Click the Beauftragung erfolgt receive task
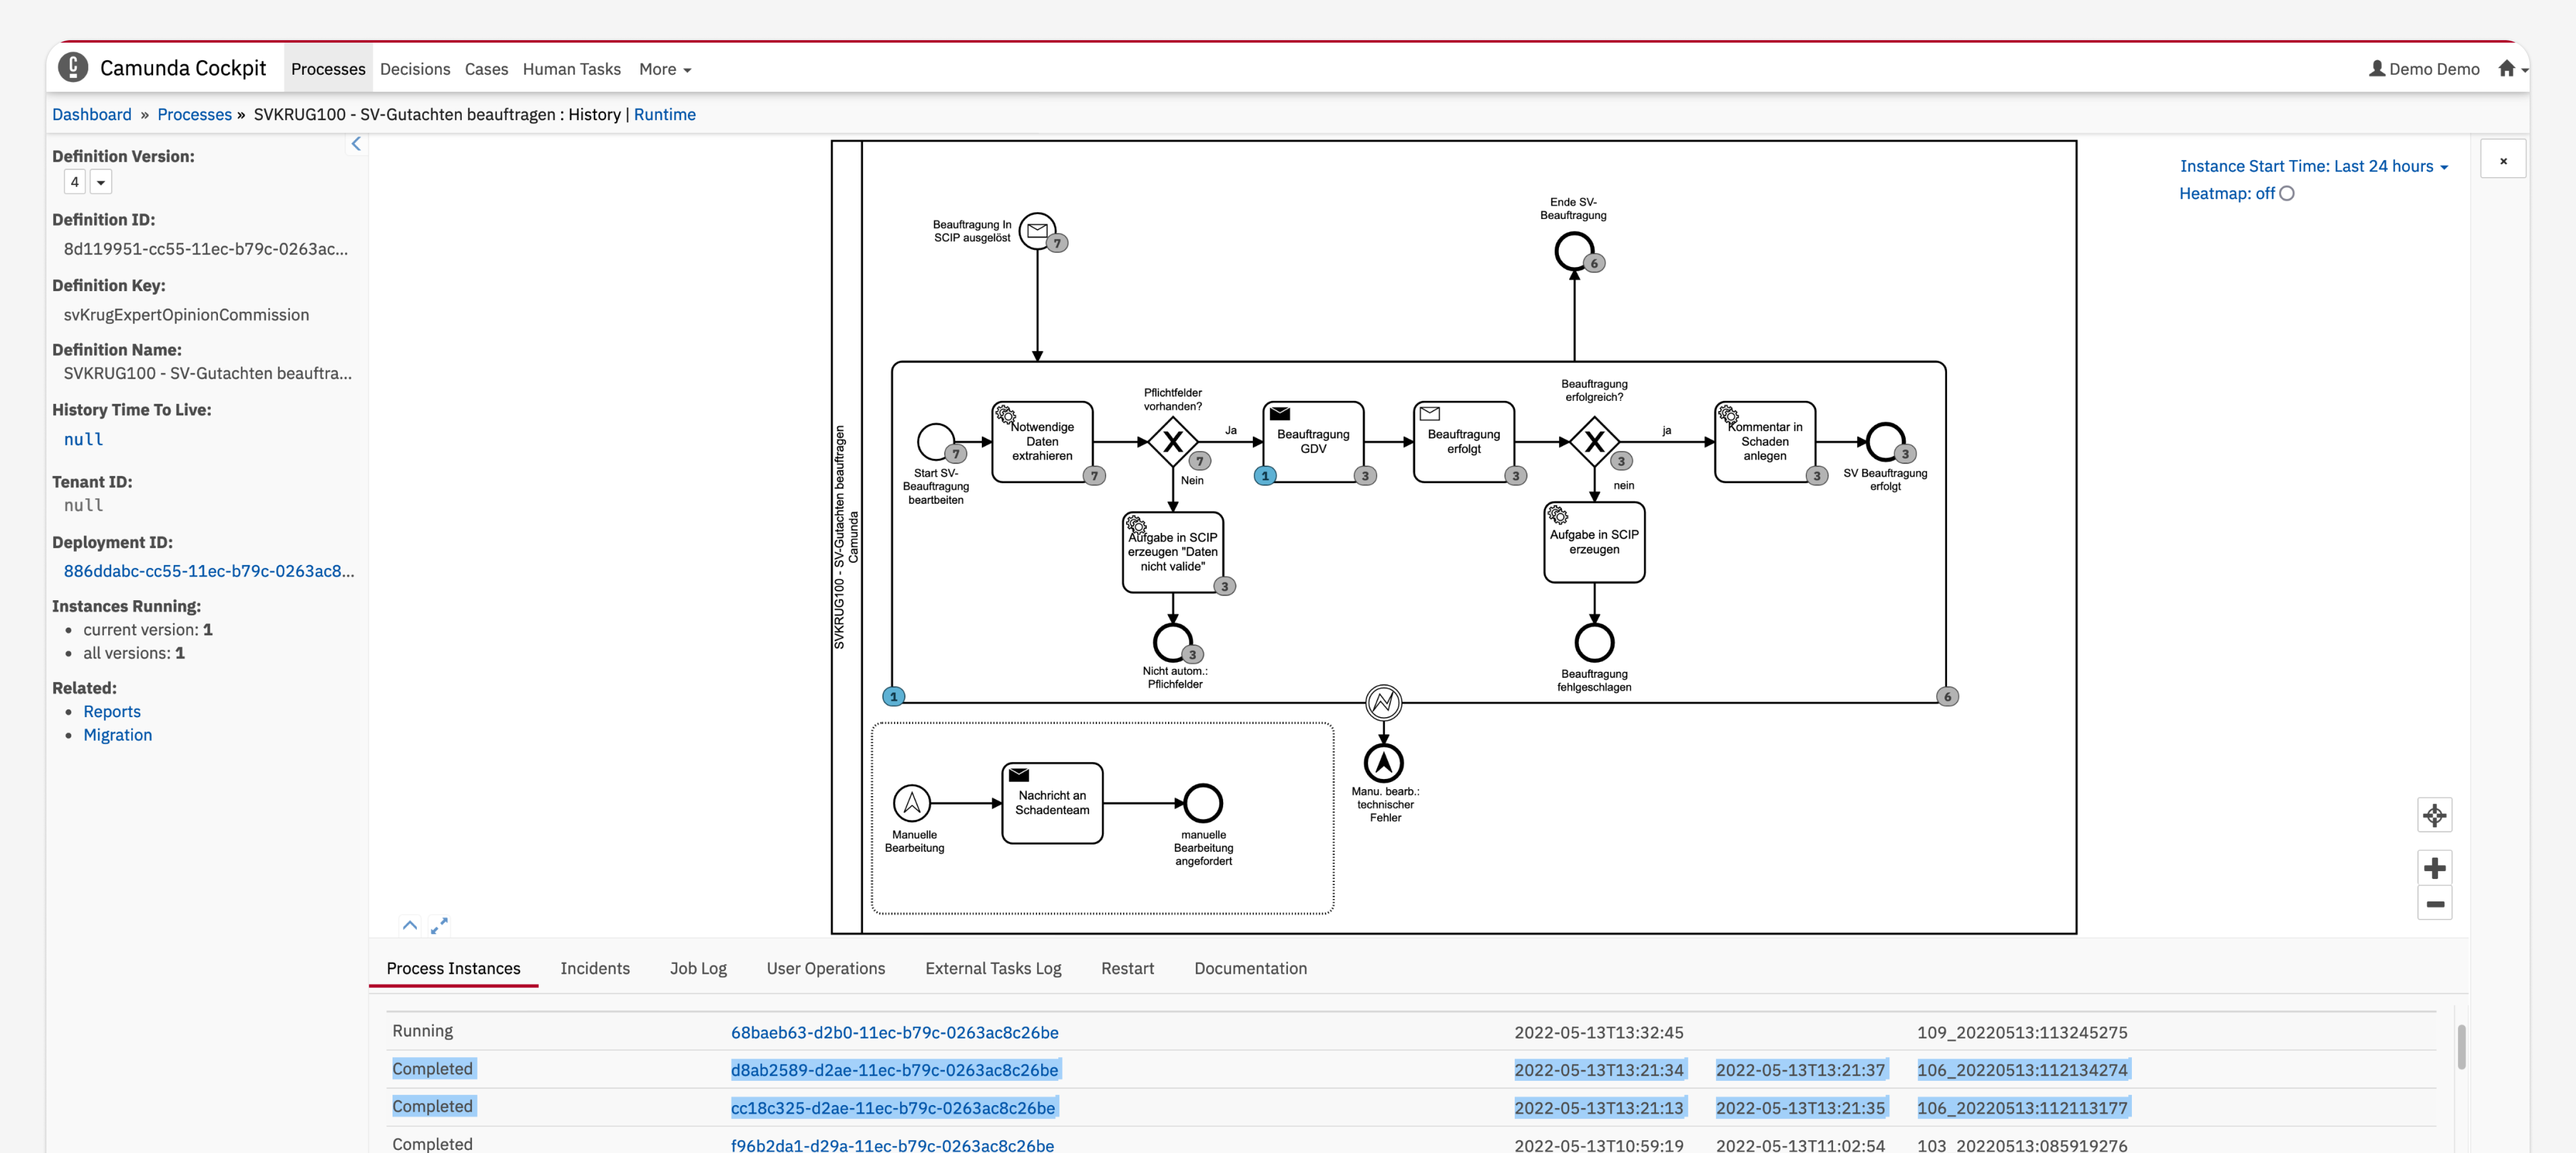 tap(1464, 442)
